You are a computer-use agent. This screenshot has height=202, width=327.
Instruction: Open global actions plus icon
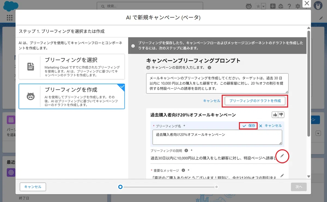[272, 6]
